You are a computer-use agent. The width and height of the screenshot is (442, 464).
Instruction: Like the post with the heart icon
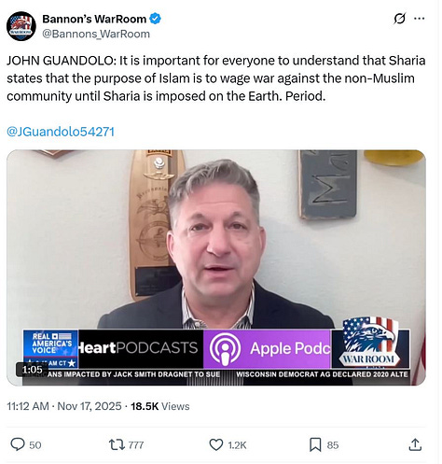click(x=216, y=444)
